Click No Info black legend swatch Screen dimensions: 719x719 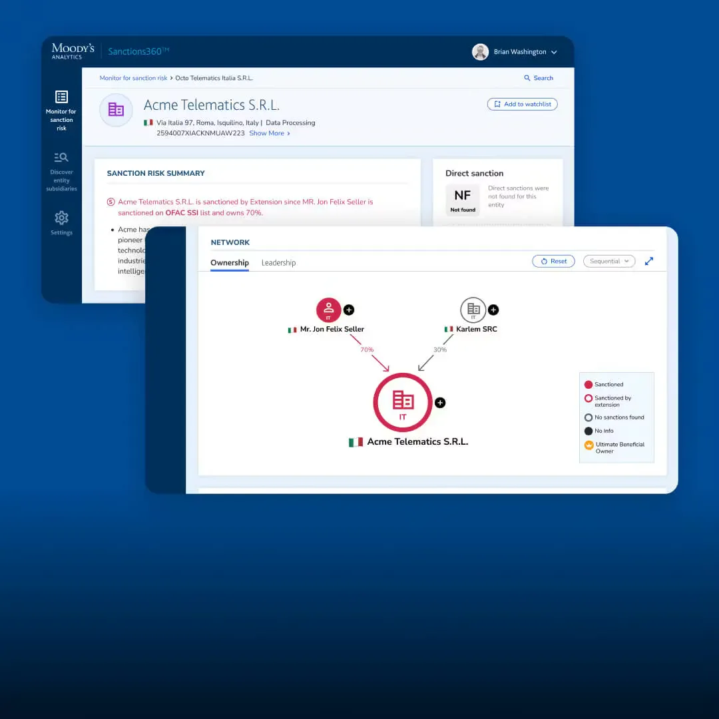[589, 431]
